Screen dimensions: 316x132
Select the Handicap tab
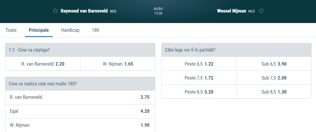(70, 30)
